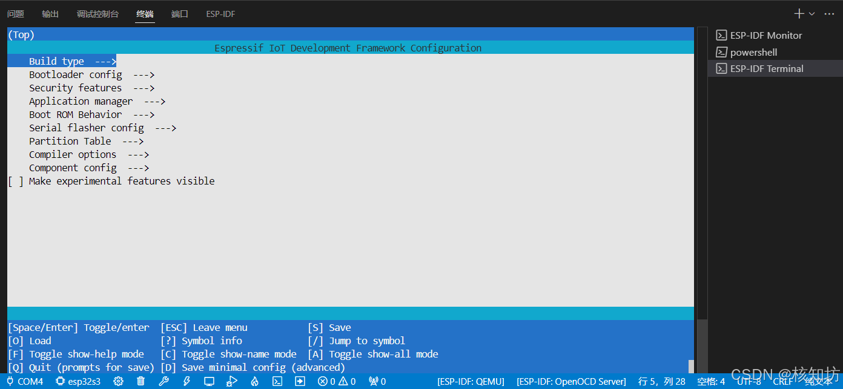843x389 pixels.
Task: Click the ESP-IDF: QEMU status item
Action: tap(471, 381)
